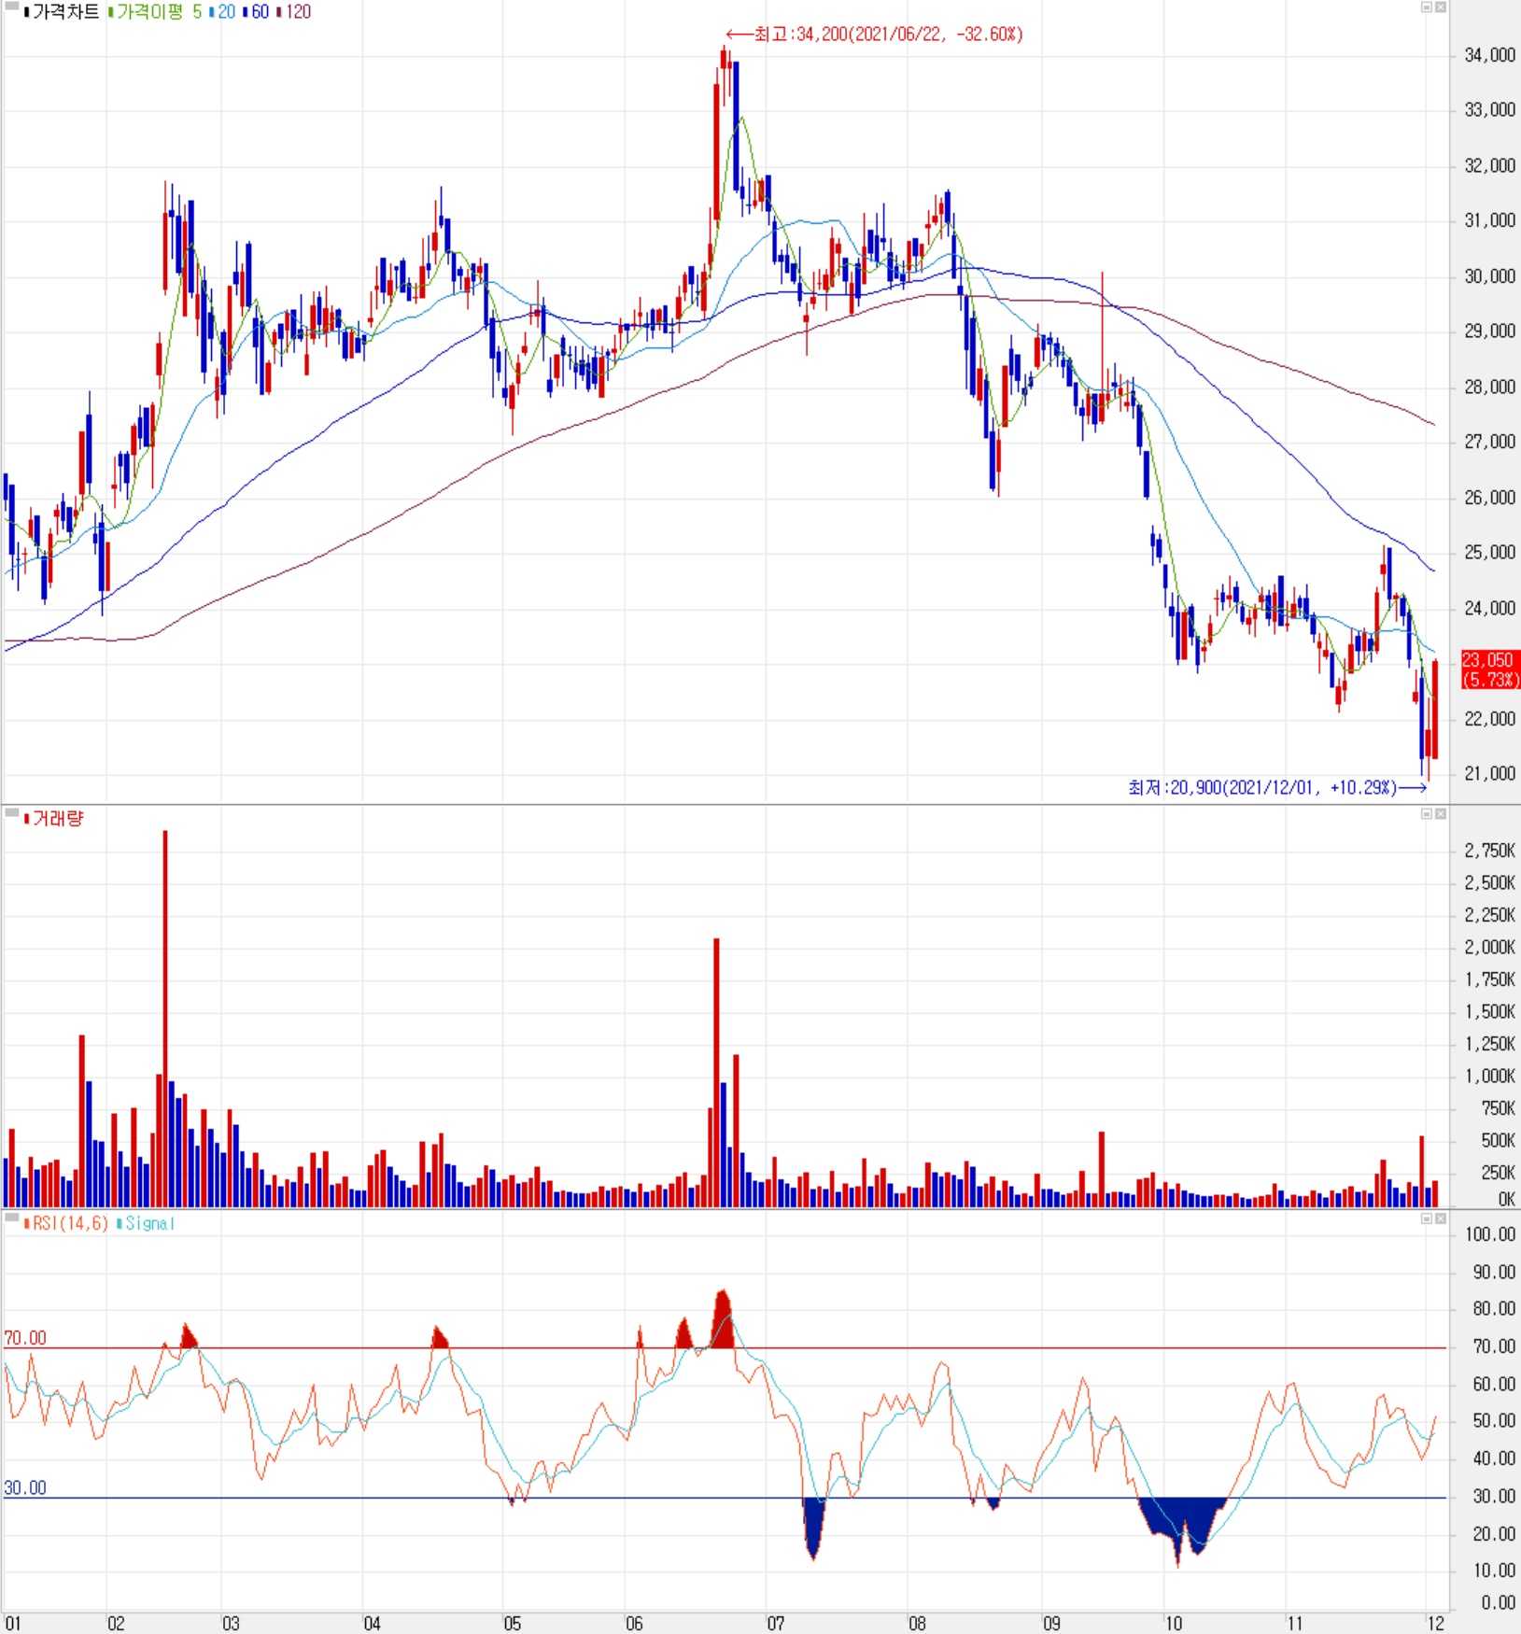Click the Signal legend label
The height and width of the screenshot is (1634, 1521).
[149, 1223]
